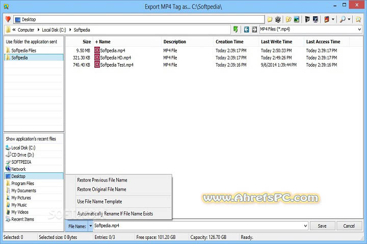This screenshot has height=244, width=367.
Task: Select Softpedia Files folder in sent list
Action: point(34,50)
